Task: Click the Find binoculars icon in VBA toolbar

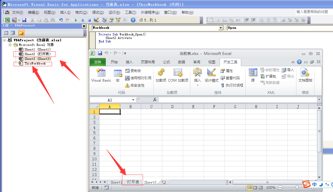Action: [53, 20]
